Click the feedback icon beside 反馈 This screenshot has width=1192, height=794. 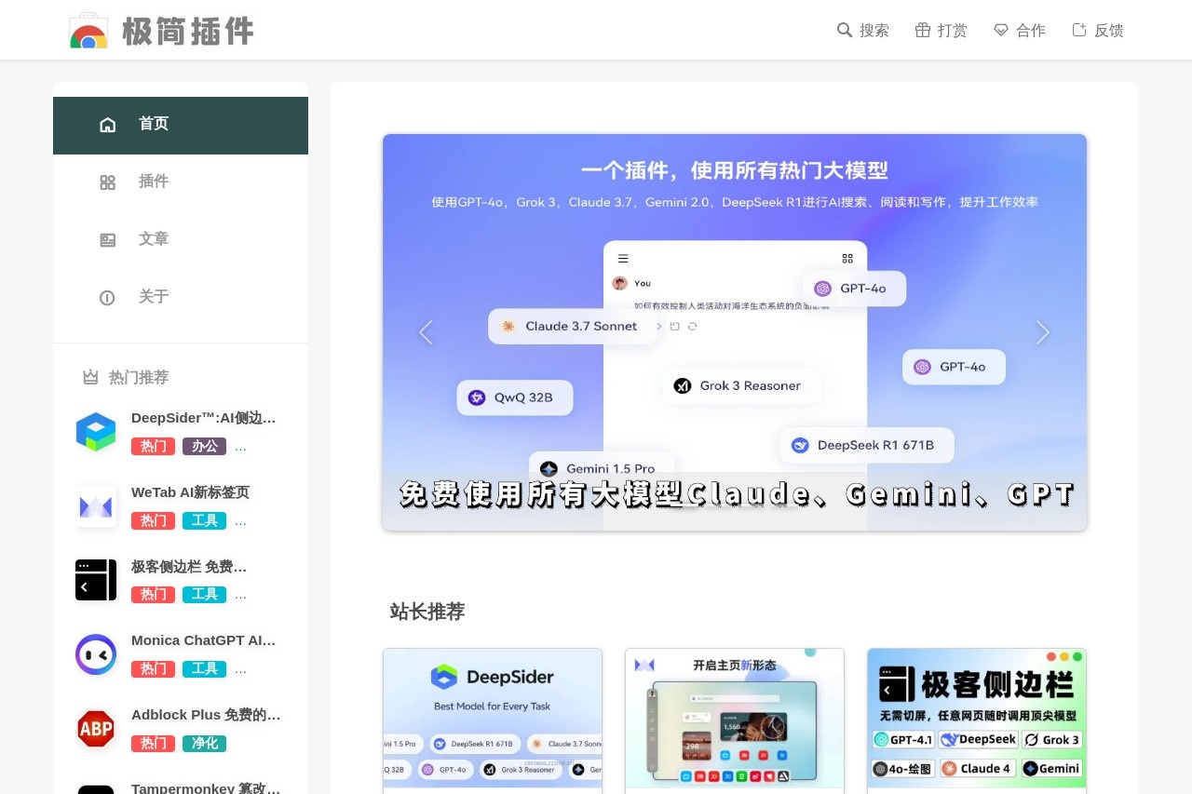tap(1079, 30)
